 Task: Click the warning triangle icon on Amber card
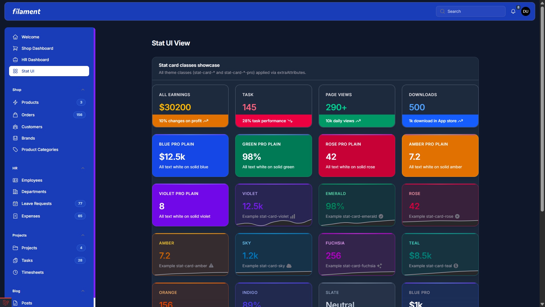[211, 266]
